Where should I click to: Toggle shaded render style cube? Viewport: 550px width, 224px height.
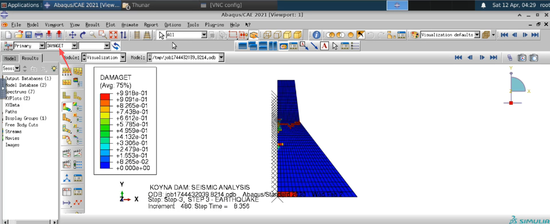pos(297,35)
